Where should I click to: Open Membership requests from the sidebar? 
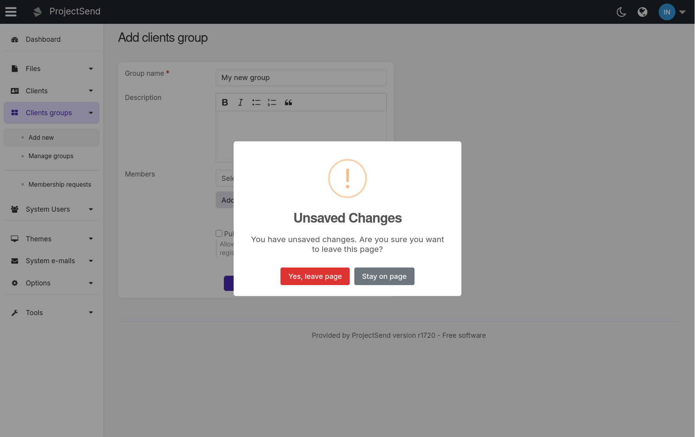[x=59, y=184]
